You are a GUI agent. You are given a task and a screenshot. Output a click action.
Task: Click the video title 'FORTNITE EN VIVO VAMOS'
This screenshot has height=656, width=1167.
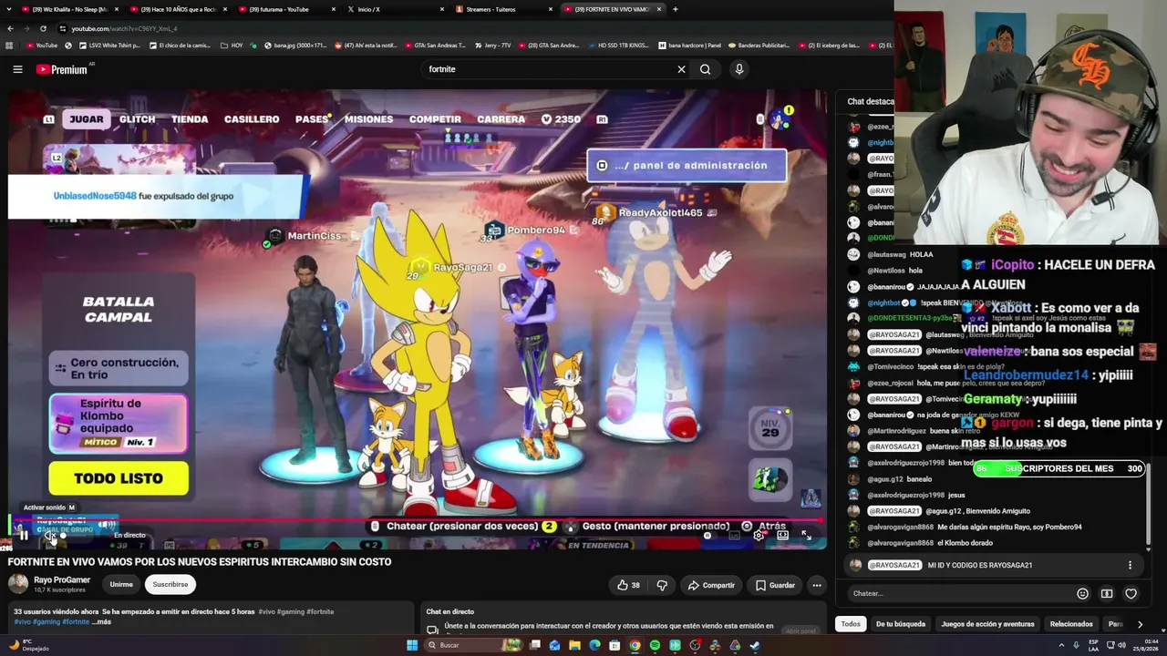200,562
